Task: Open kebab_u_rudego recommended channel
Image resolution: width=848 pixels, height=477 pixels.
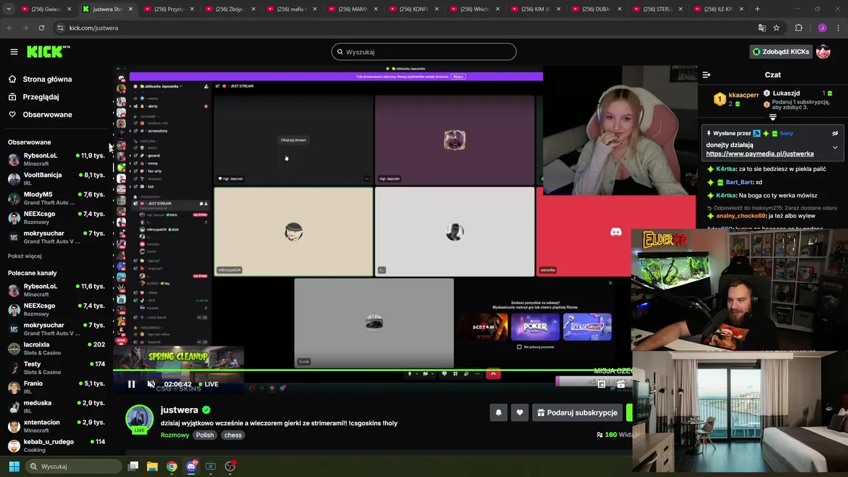Action: click(x=56, y=445)
